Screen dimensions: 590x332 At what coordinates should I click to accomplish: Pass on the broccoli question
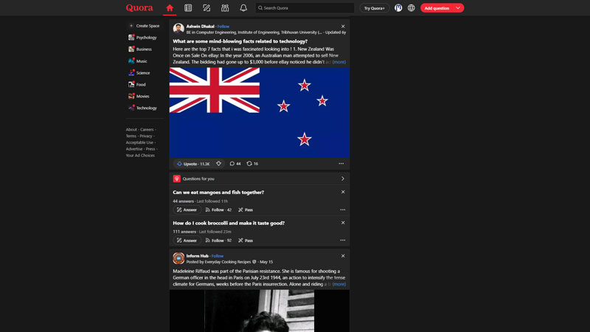[x=246, y=241]
